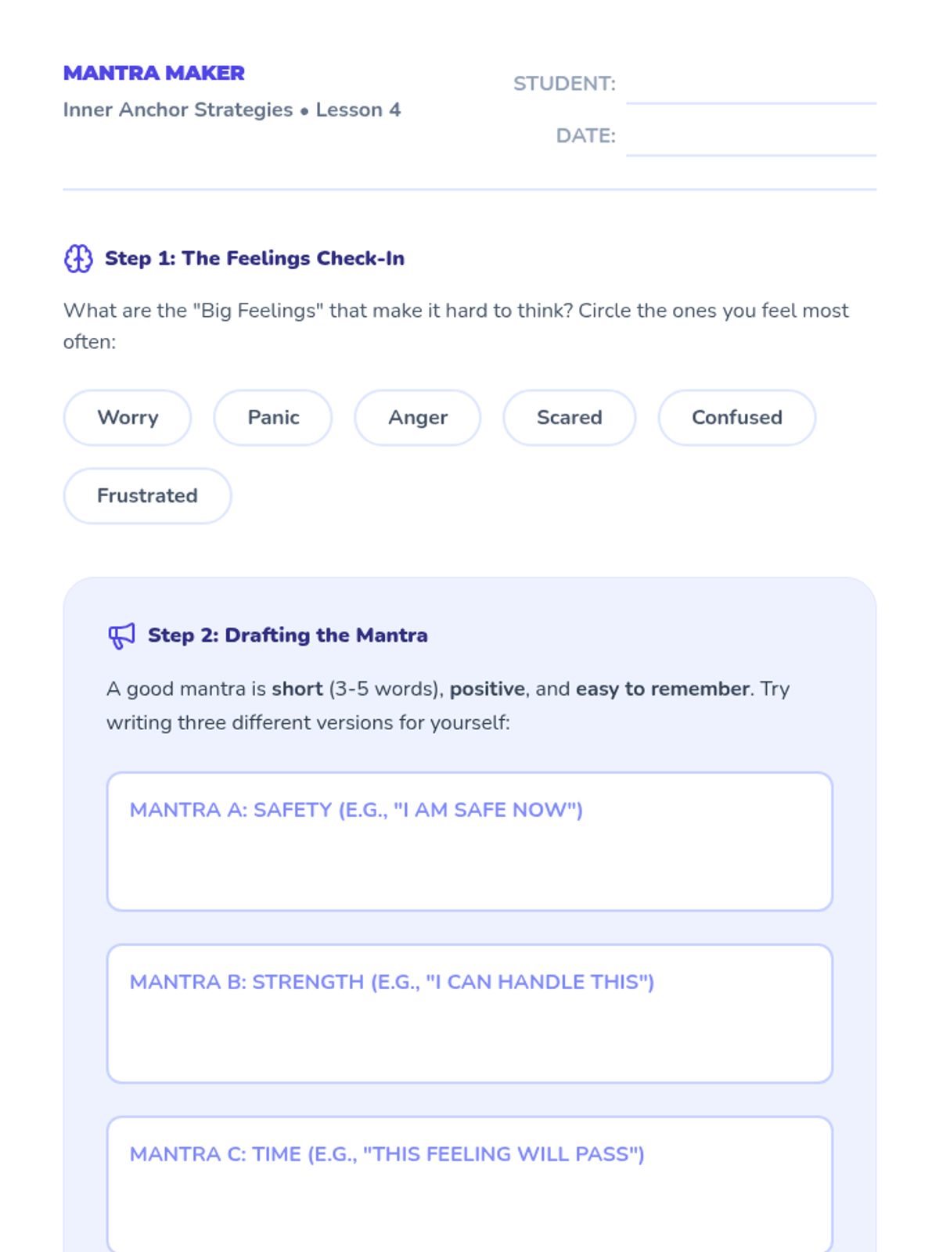939x1252 pixels.
Task: Click the Date input line
Action: click(750, 137)
